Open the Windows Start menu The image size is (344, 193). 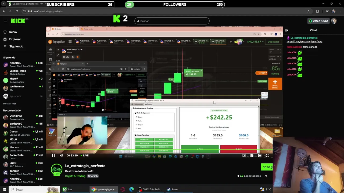pyautogui.click(x=4, y=189)
